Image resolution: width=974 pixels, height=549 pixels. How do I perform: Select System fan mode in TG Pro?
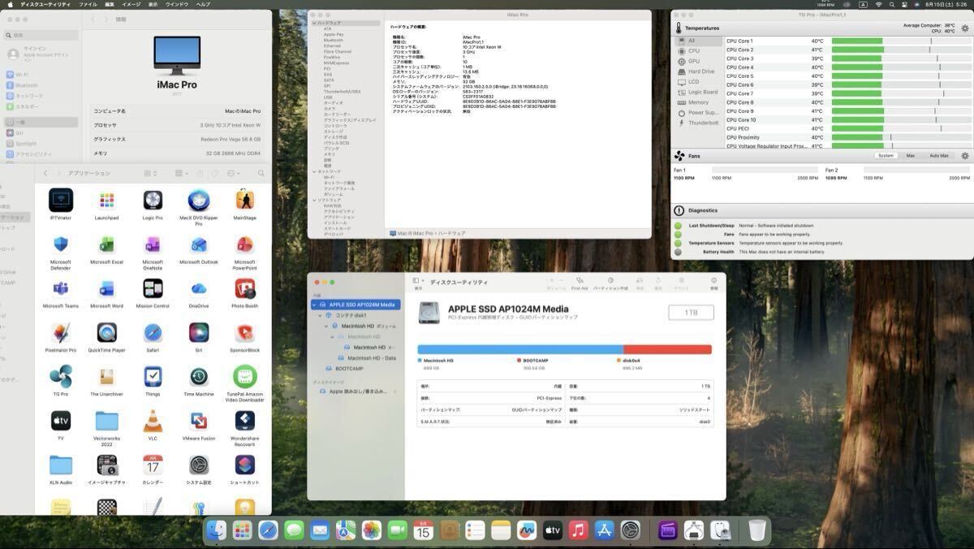pos(886,156)
